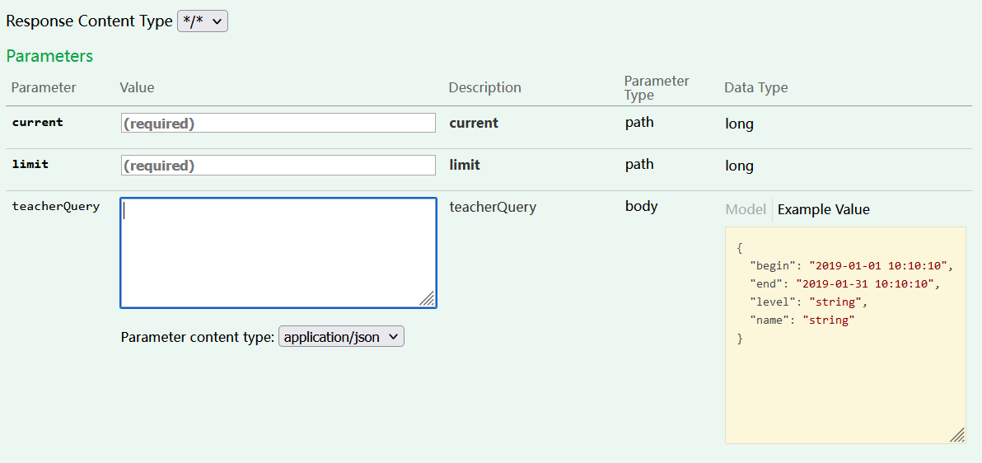Viewport: 982px width, 463px height.
Task: Click the limit parameter name
Action: click(30, 164)
